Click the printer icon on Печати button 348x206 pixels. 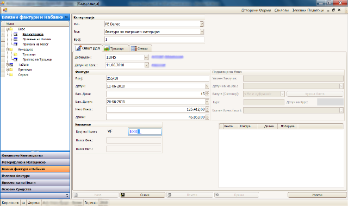pos(169,195)
